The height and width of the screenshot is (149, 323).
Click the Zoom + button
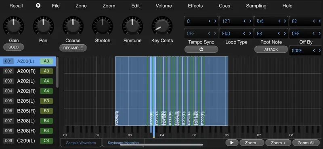click(x=278, y=143)
